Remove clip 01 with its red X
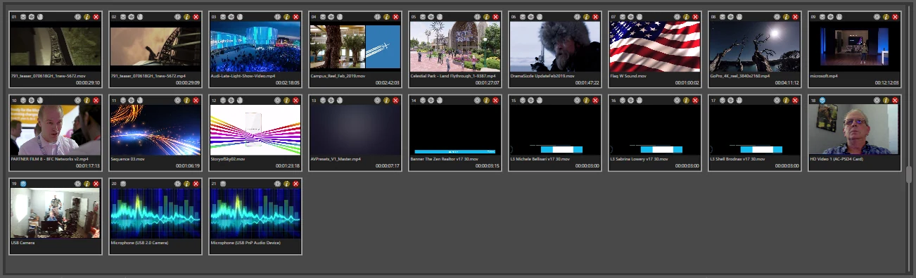This screenshot has height=278, width=916. [x=96, y=17]
